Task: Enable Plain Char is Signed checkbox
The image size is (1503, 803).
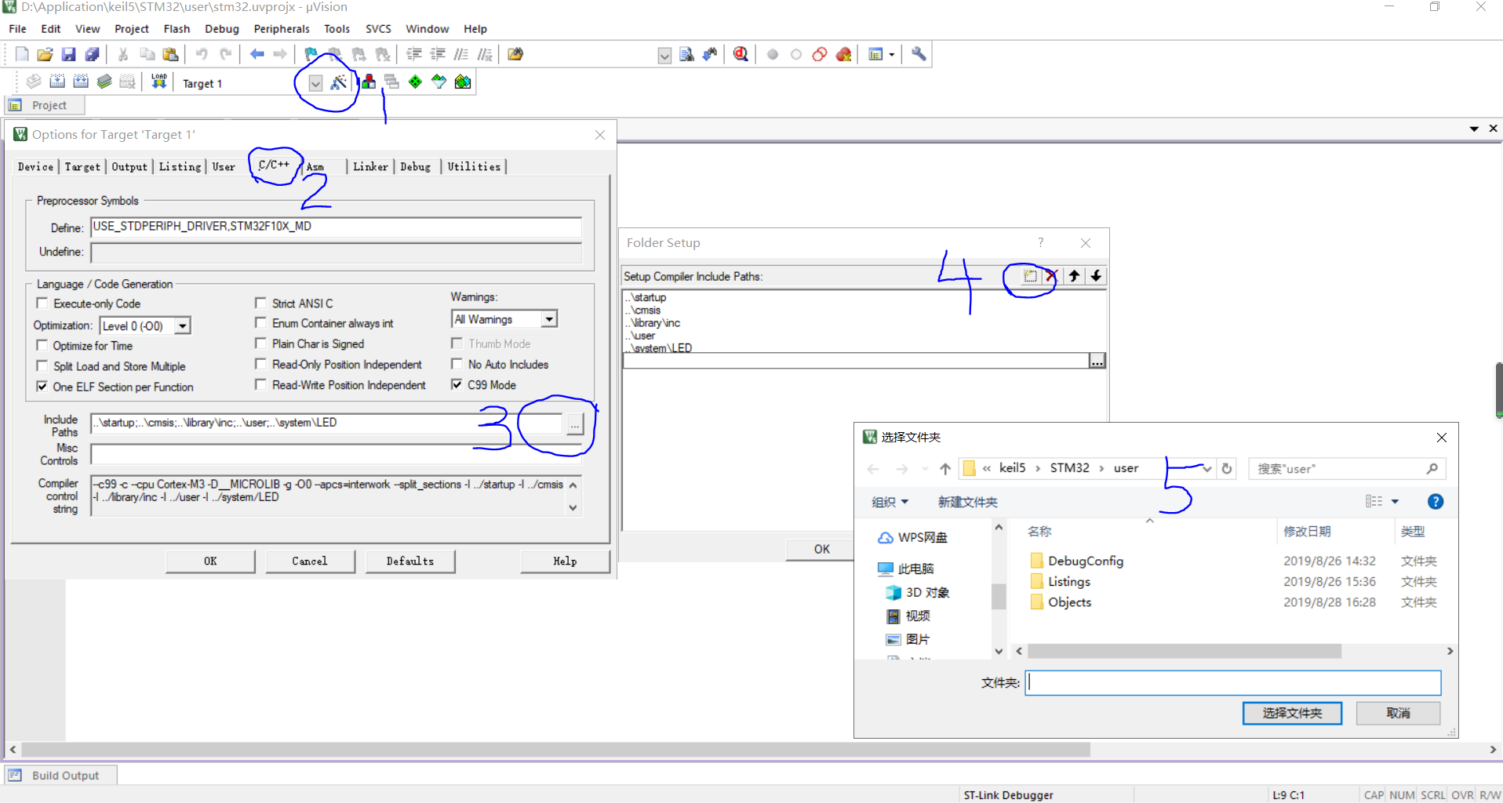Action: tap(260, 343)
